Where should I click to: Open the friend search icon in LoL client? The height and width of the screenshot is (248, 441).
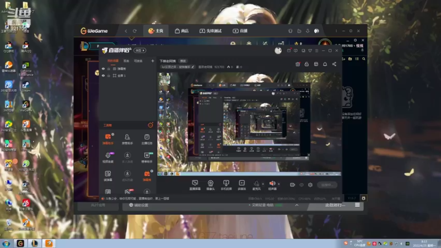click(364, 59)
